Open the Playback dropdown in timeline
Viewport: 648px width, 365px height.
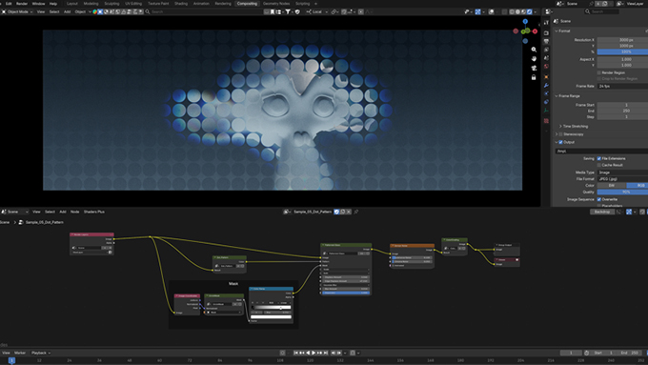click(40, 353)
